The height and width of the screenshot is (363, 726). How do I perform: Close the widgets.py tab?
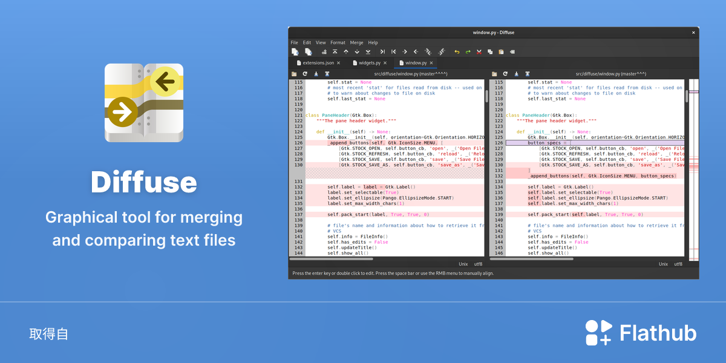(385, 63)
